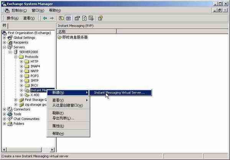
Task: Click the Recipients node icon
Action: pos(10,42)
